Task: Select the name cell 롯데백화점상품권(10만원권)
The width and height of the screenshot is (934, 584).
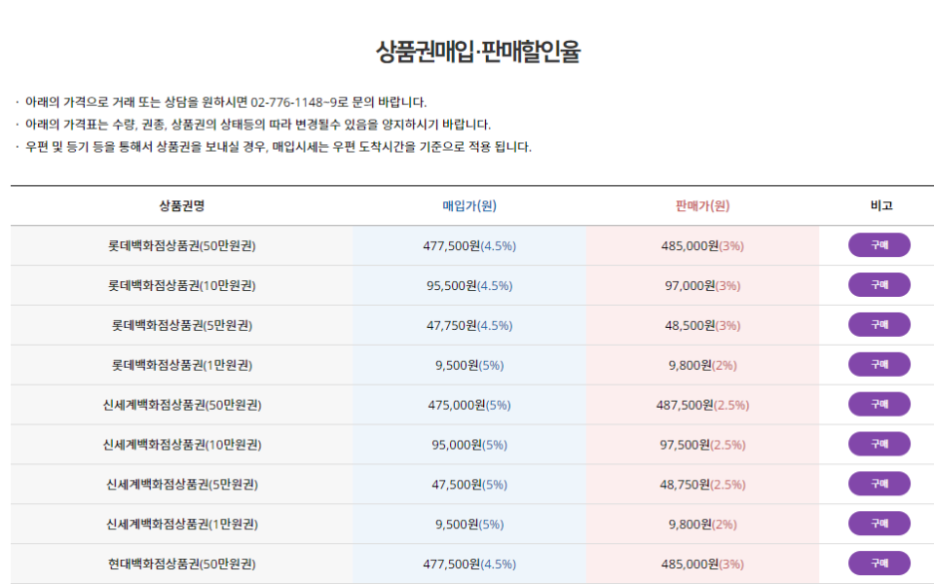Action: [x=182, y=285]
